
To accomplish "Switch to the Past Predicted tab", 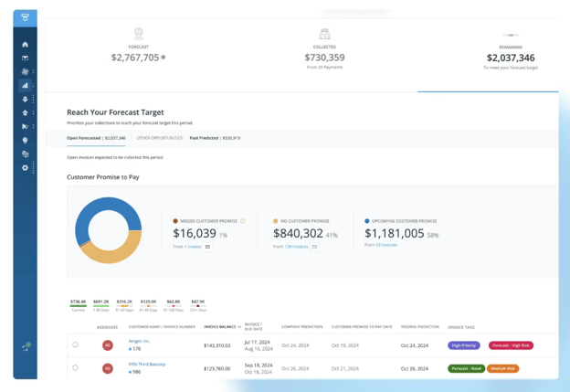I will click(x=215, y=138).
